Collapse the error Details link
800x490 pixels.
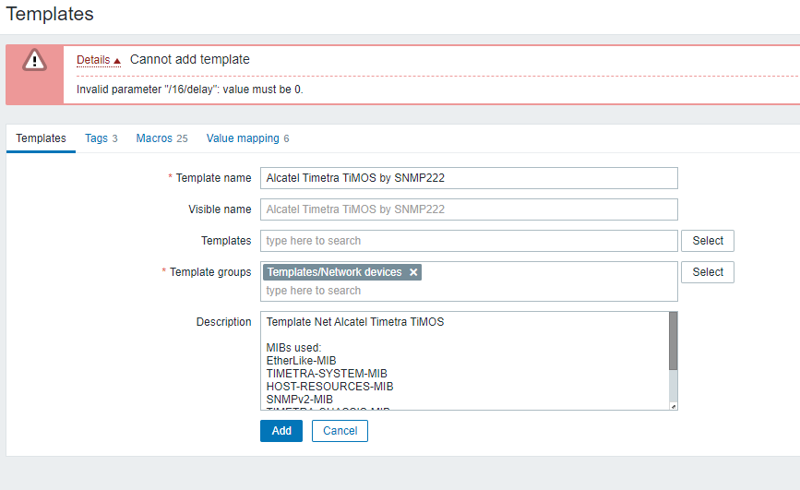click(x=99, y=60)
